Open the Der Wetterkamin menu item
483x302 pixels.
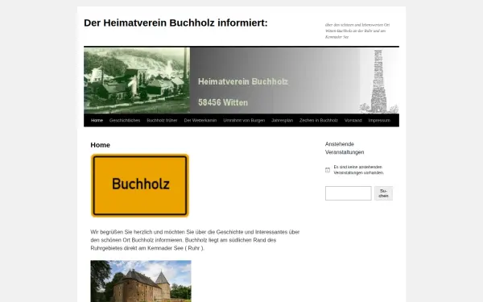pyautogui.click(x=200, y=121)
